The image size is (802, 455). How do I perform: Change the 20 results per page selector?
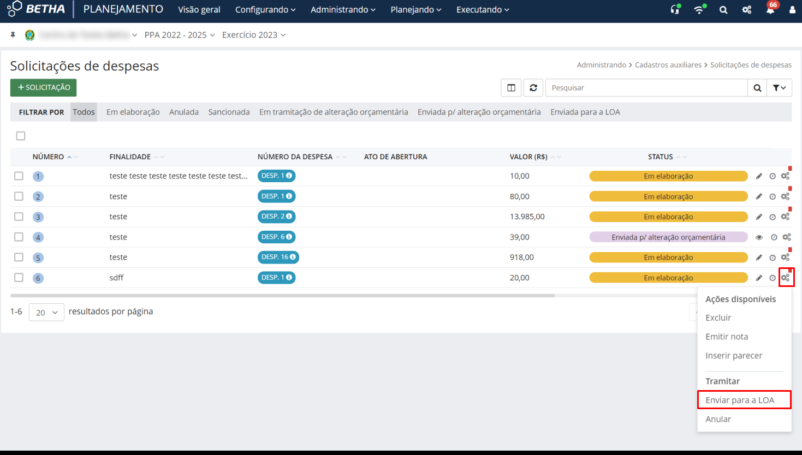tap(46, 313)
